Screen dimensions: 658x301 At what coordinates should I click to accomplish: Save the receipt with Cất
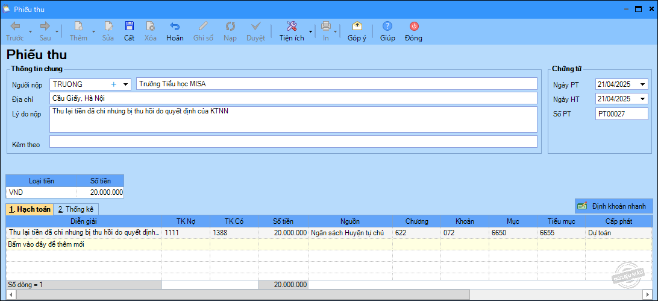(x=129, y=31)
